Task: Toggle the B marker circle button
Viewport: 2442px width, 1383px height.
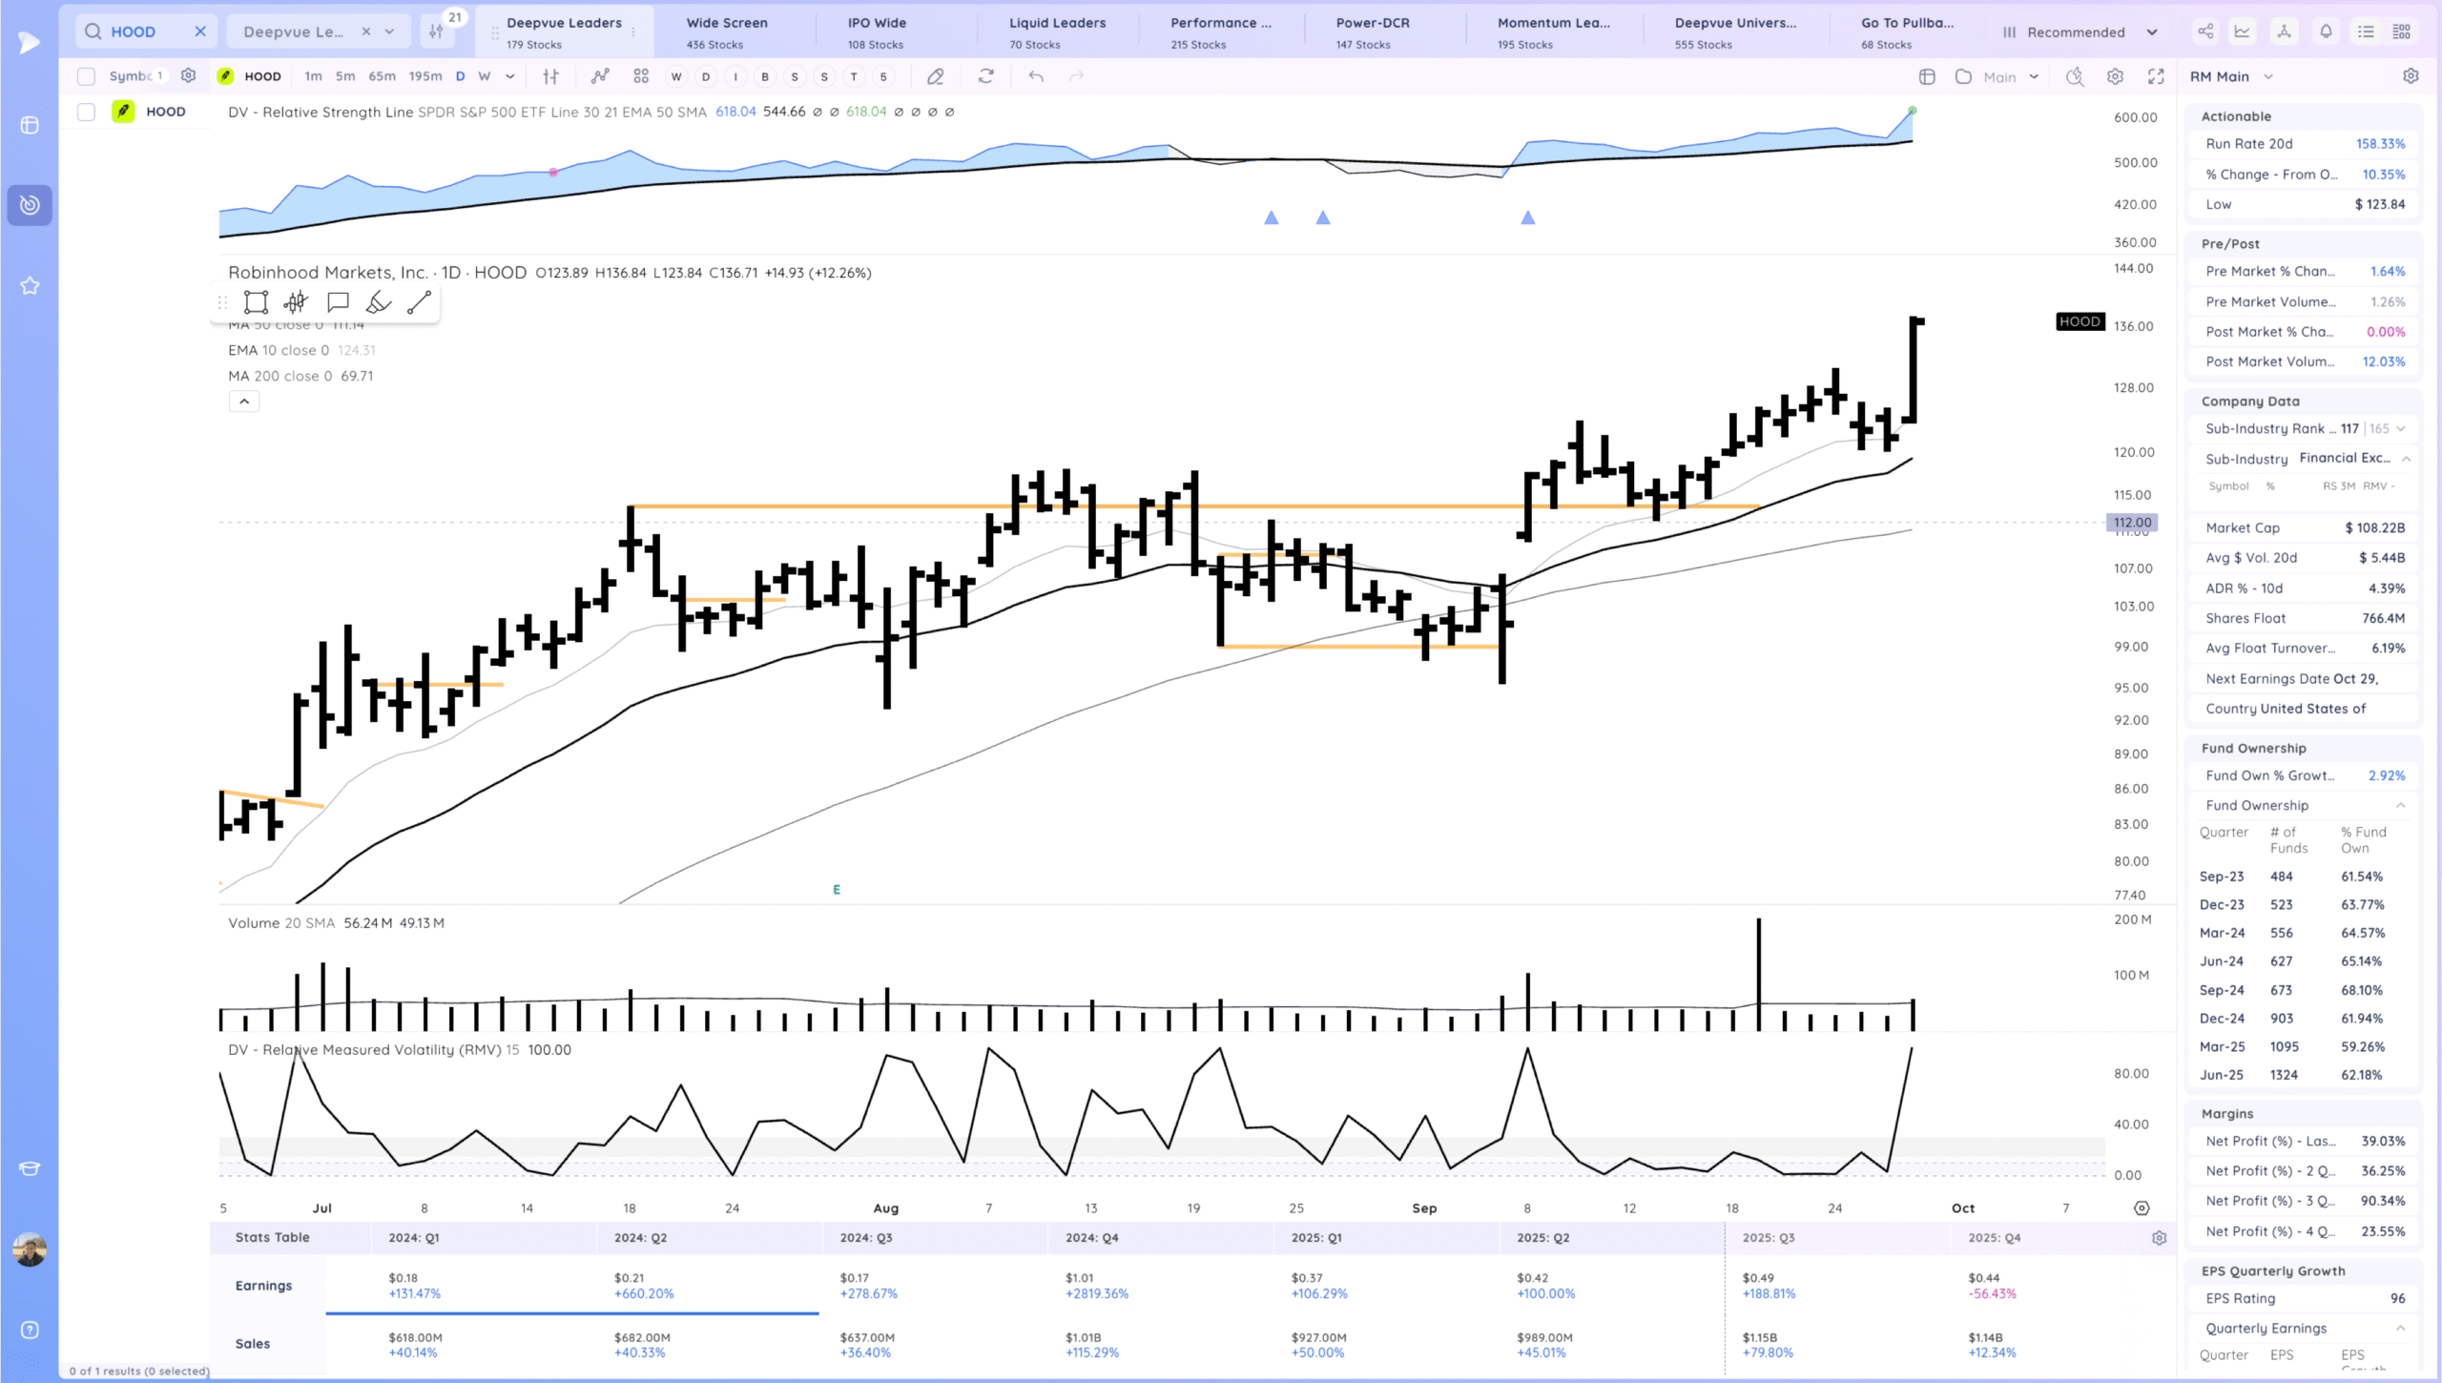Action: pyautogui.click(x=765, y=76)
